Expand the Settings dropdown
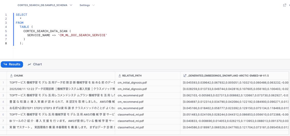 (87, 5)
